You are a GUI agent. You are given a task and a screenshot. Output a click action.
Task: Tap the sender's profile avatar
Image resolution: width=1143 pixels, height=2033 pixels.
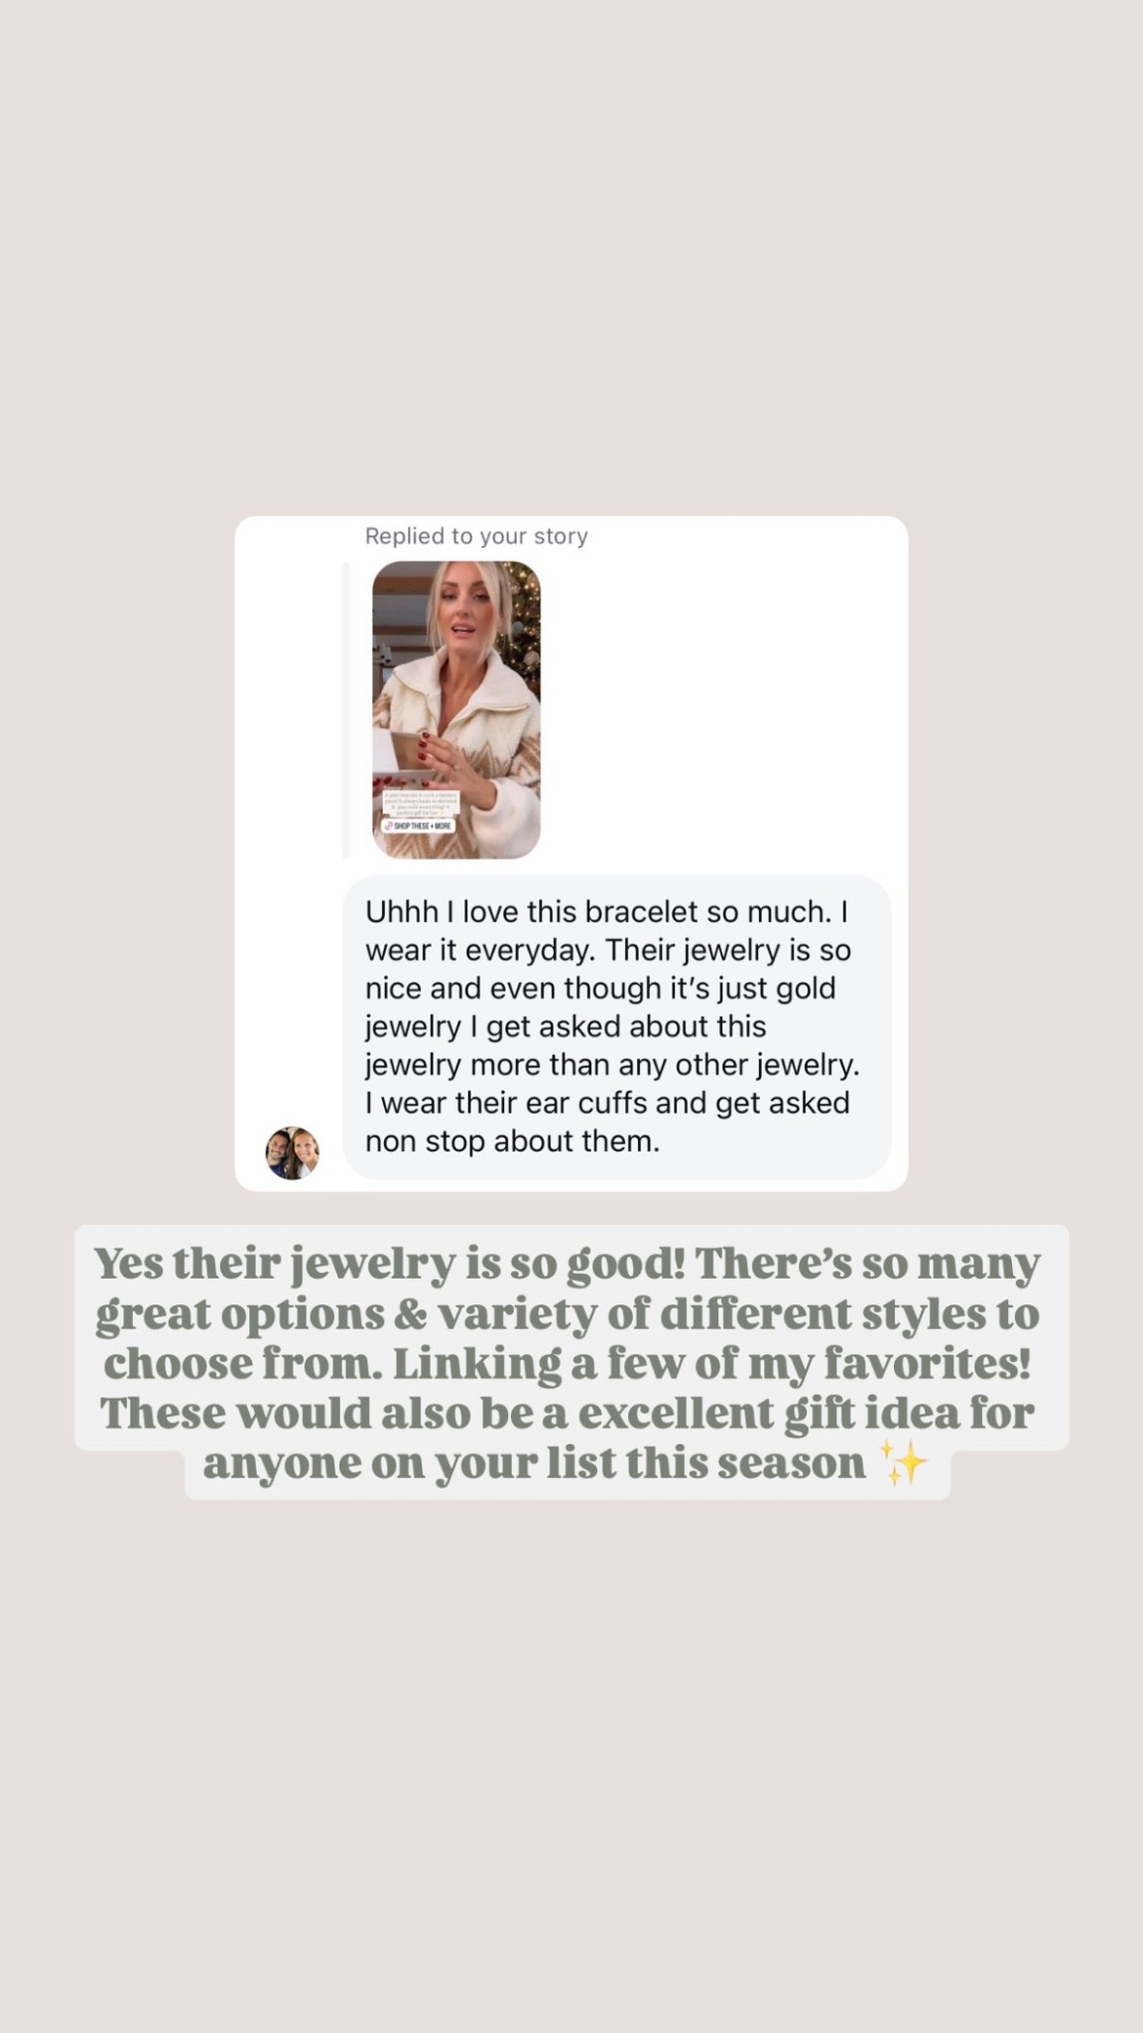pos(292,1152)
